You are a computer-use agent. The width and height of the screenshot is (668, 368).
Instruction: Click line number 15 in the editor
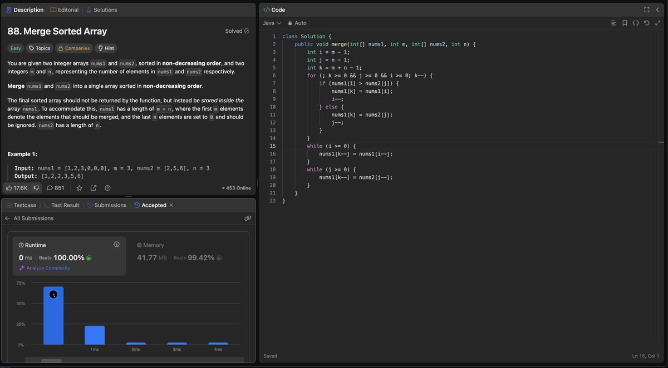click(272, 146)
